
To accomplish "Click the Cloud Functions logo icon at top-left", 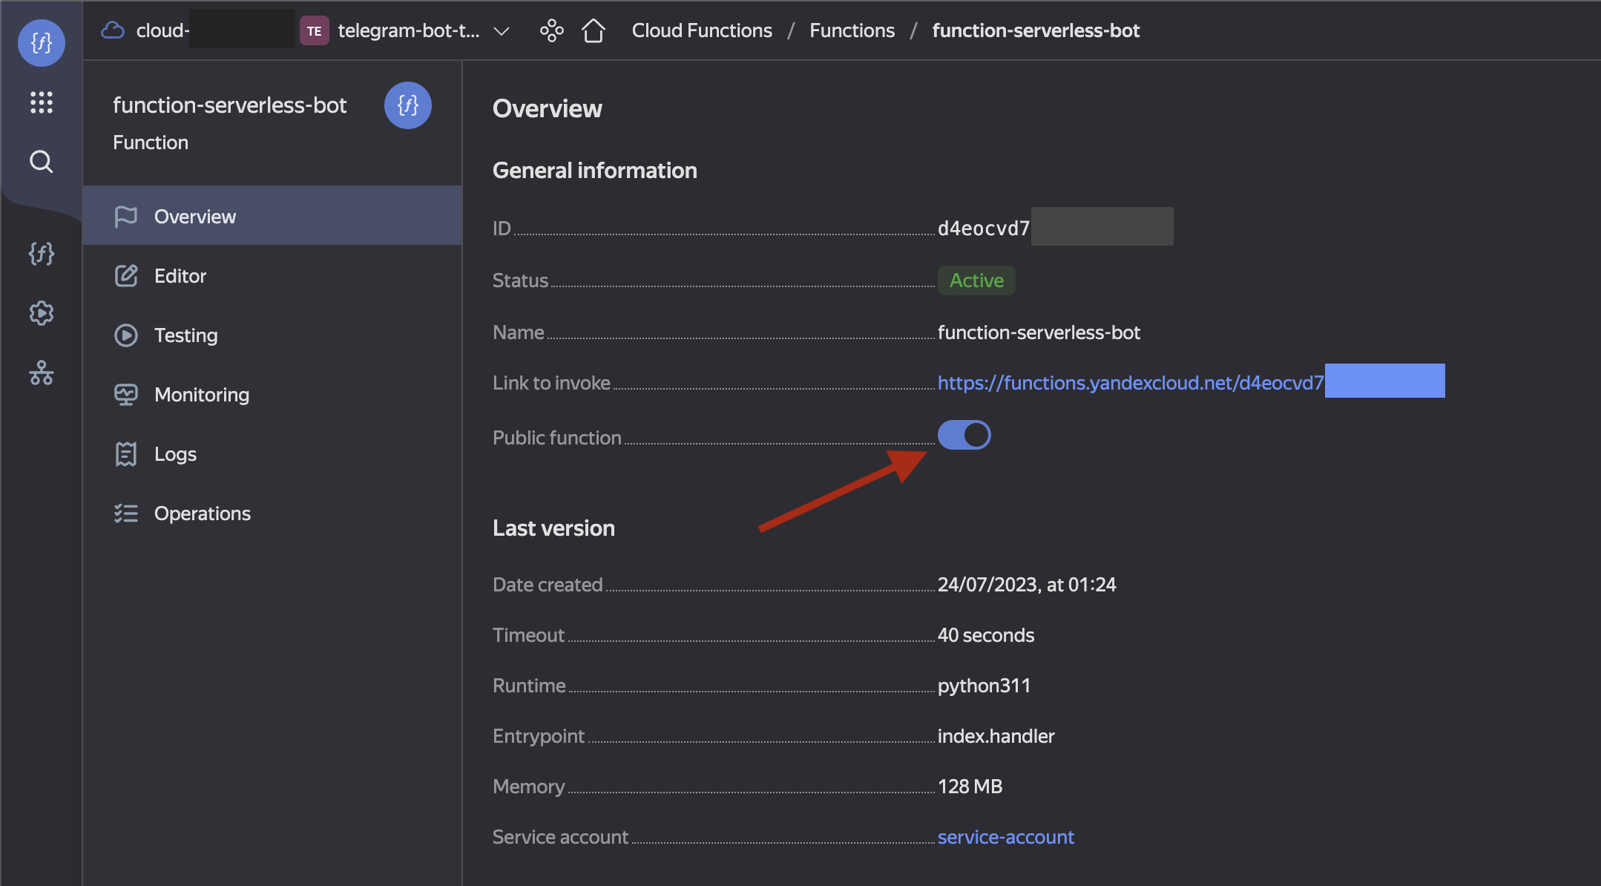I will coord(41,42).
